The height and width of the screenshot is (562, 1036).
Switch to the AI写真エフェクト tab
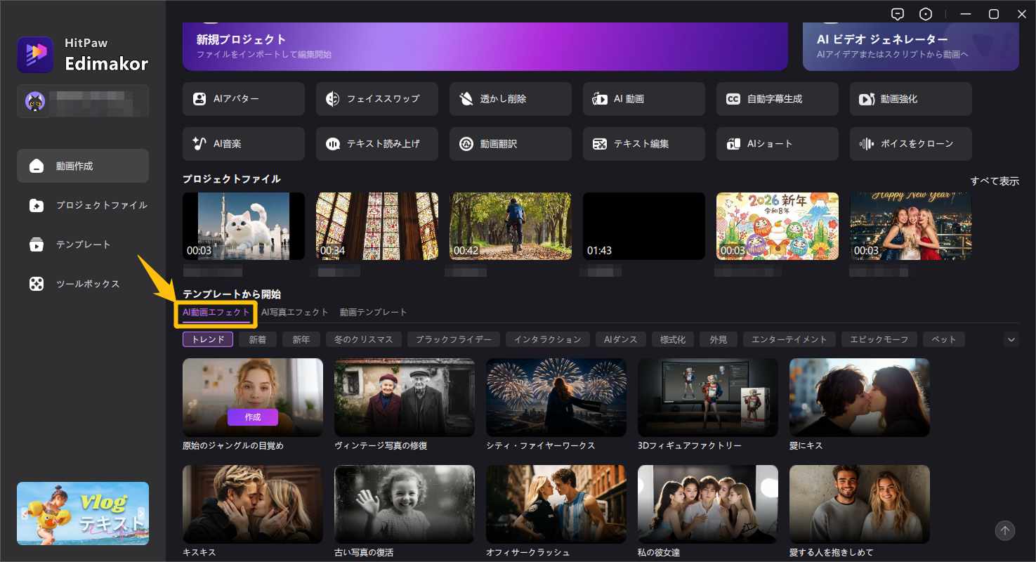[x=294, y=312]
